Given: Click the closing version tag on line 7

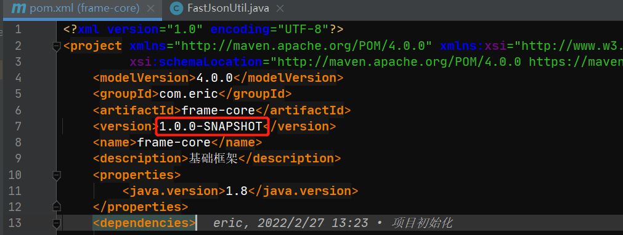Looking at the screenshot, I should click(299, 127).
